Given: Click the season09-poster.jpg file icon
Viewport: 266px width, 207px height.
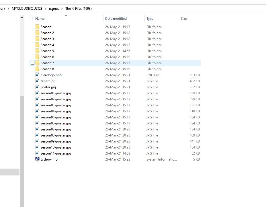Looking at the screenshot, I should tap(37, 141).
